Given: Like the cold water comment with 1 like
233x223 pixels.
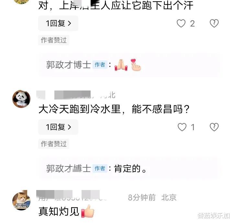Looking at the screenshot, I should 182,127.
